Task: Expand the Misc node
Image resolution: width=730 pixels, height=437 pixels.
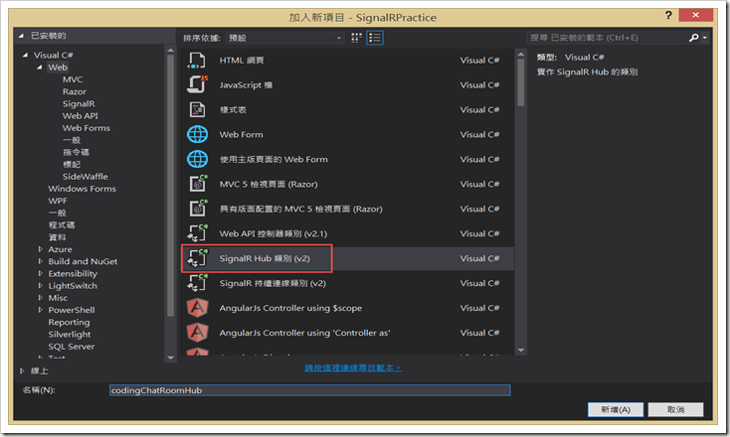Action: pos(41,298)
